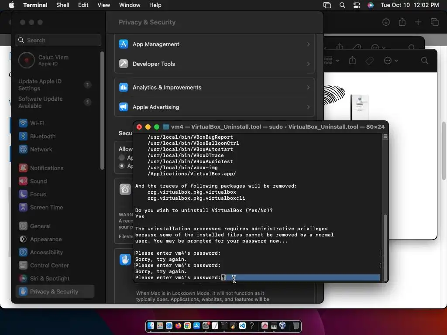Click the Apple Advertising megaphone icon
The image size is (447, 335).
(124, 107)
